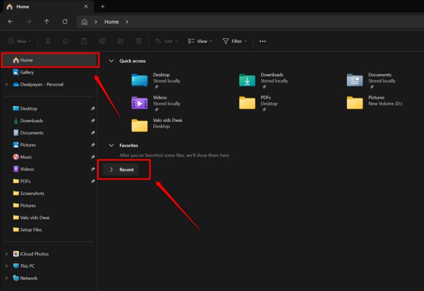The width and height of the screenshot is (424, 291).
Task: Open the Filter dropdown menu
Action: tap(235, 41)
